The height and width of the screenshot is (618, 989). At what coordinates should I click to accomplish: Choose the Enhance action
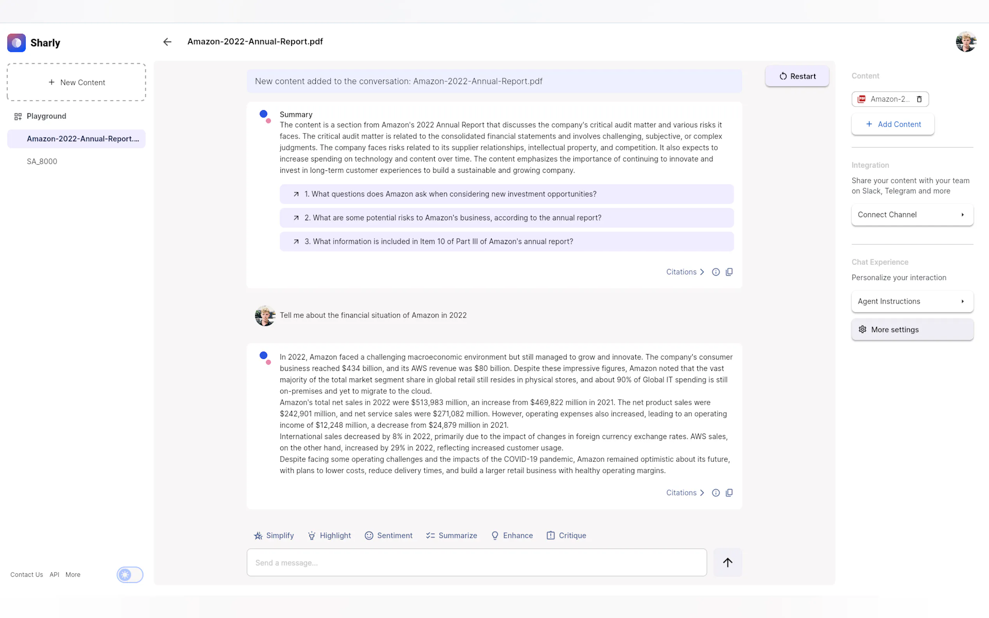tap(512, 535)
